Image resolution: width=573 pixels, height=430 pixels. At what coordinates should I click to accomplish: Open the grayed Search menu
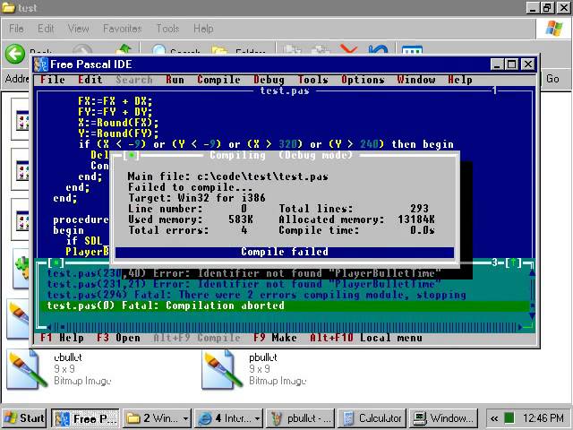(x=134, y=80)
